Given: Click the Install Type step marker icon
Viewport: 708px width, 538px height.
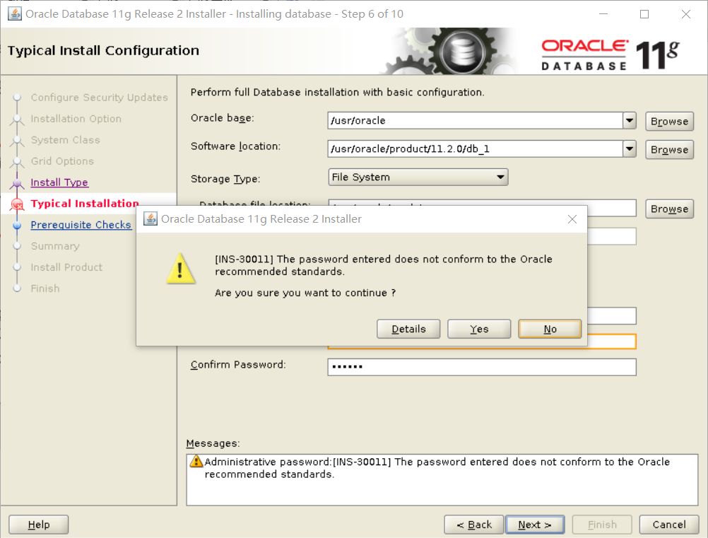Looking at the screenshot, I should (17, 183).
